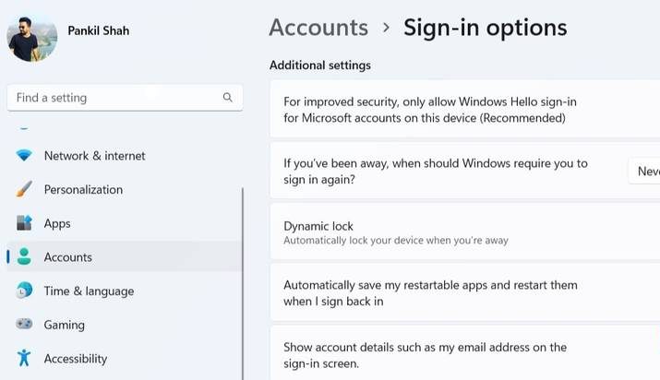
Task: Select Accounts in the sidebar
Action: point(125,256)
